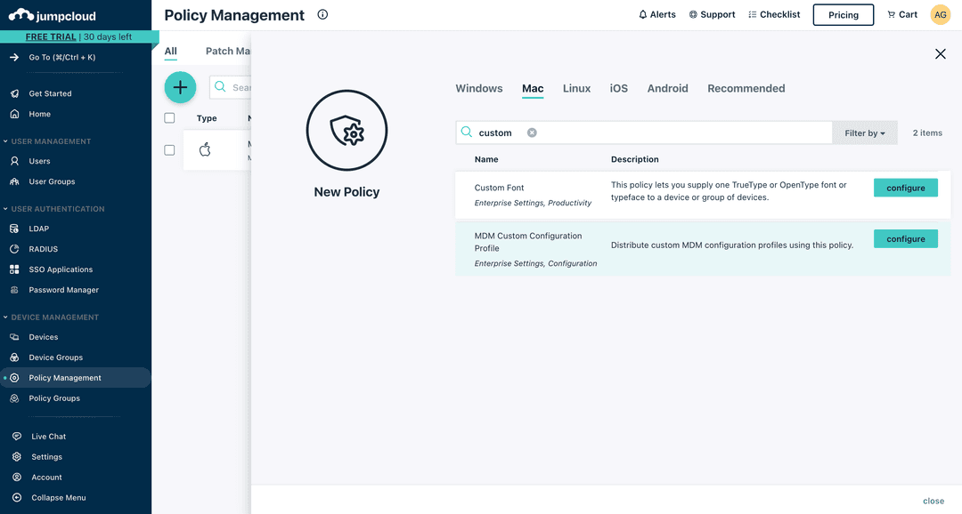Click the green plus button to add a policy
962x514 pixels.
coord(180,87)
